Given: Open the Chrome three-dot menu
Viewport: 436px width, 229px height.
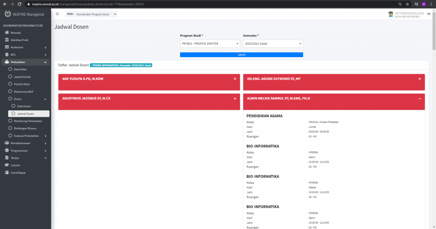Looking at the screenshot, I should pos(431,4).
